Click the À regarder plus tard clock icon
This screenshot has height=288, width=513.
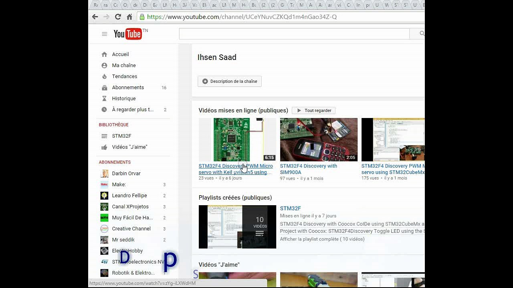click(104, 110)
